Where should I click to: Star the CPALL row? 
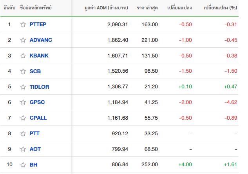(23, 118)
